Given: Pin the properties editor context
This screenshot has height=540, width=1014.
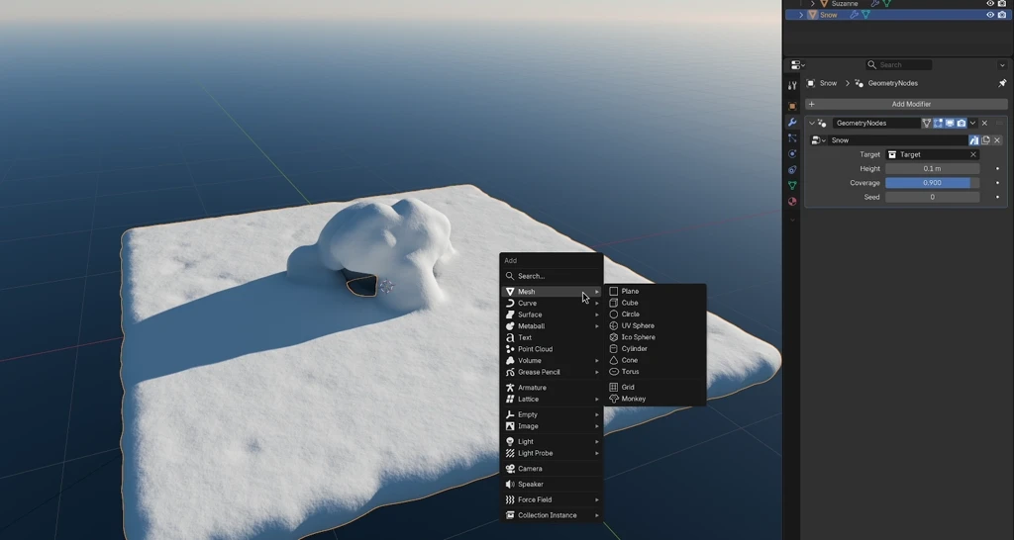Looking at the screenshot, I should click(x=1002, y=83).
